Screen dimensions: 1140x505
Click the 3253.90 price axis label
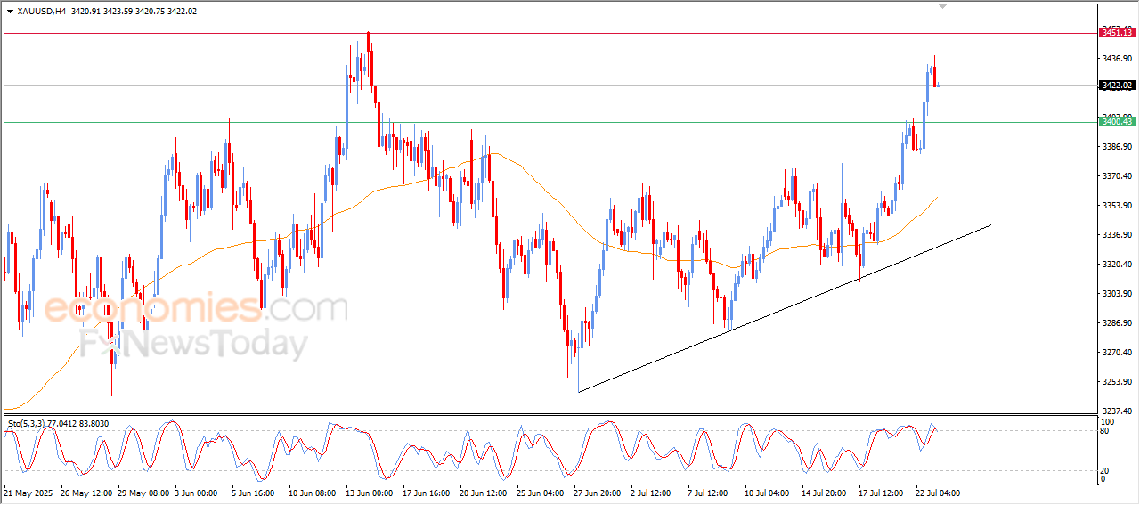[1116, 382]
